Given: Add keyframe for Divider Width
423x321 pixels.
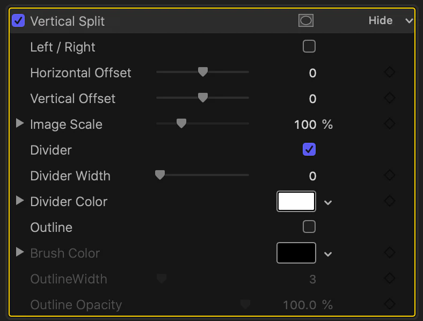Looking at the screenshot, I should coord(390,176).
